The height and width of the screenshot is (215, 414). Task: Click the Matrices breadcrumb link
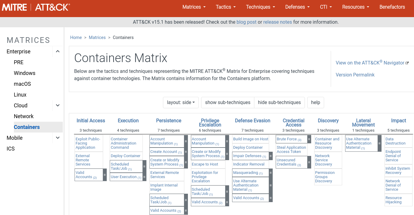(x=97, y=37)
